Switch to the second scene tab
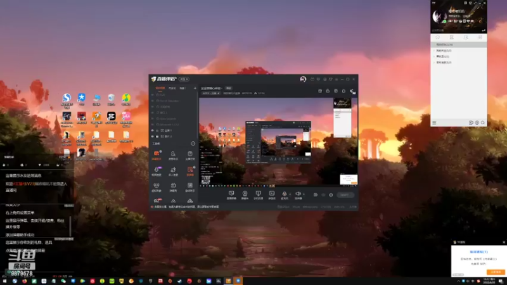This screenshot has width=507, height=285. 172,88
